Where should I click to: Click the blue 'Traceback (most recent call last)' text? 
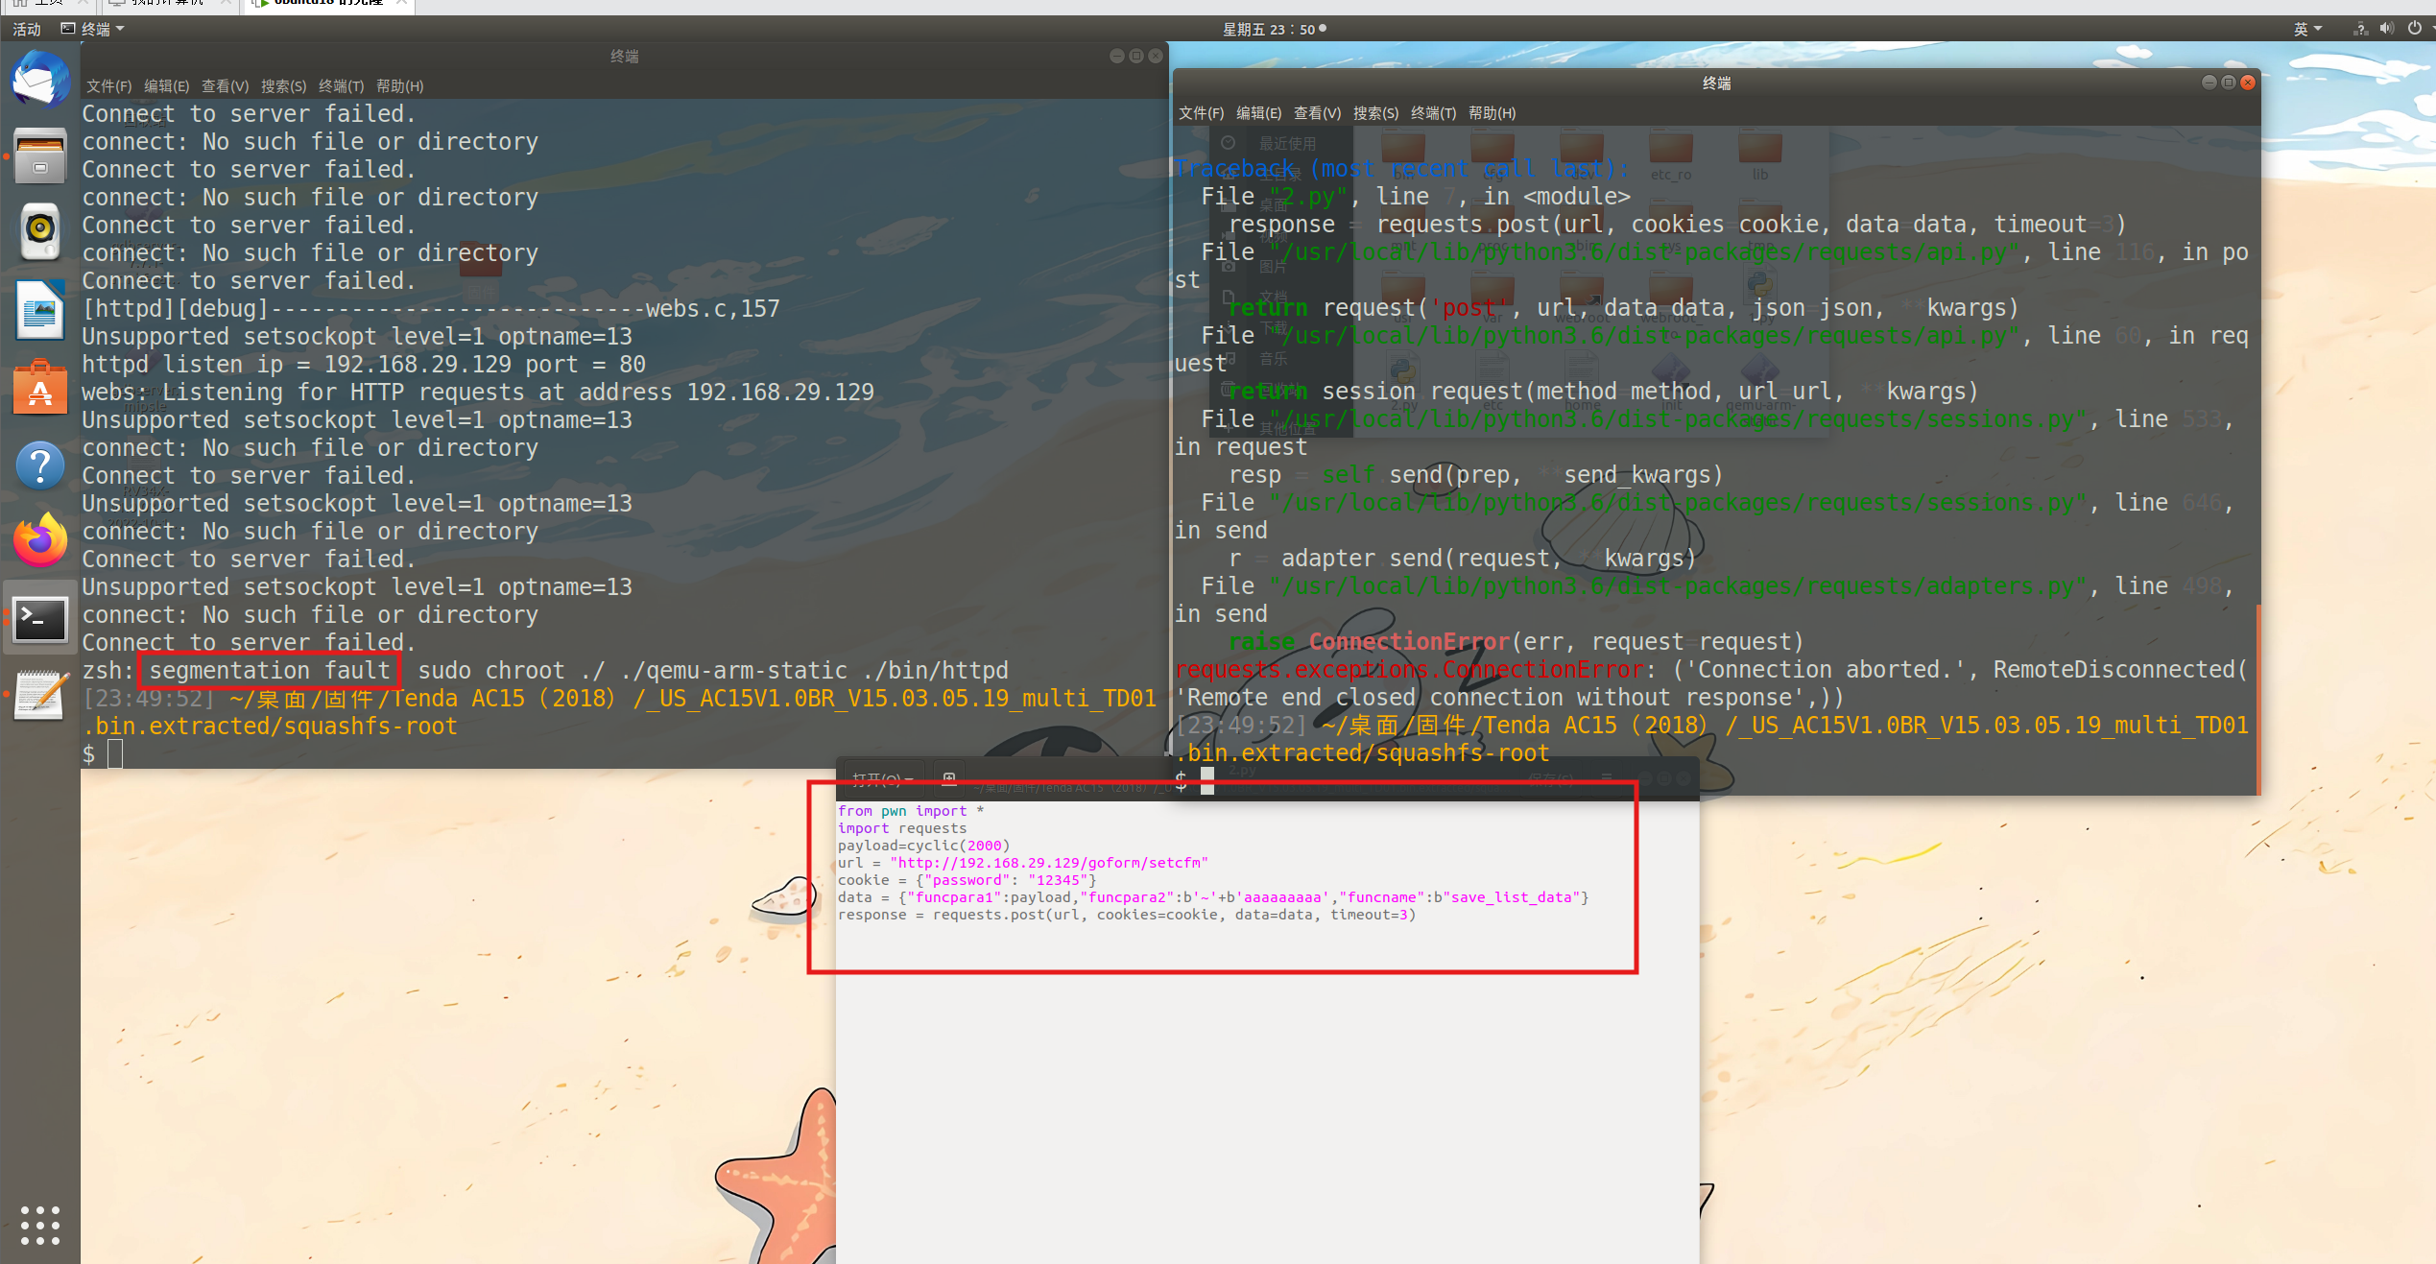1401,169
